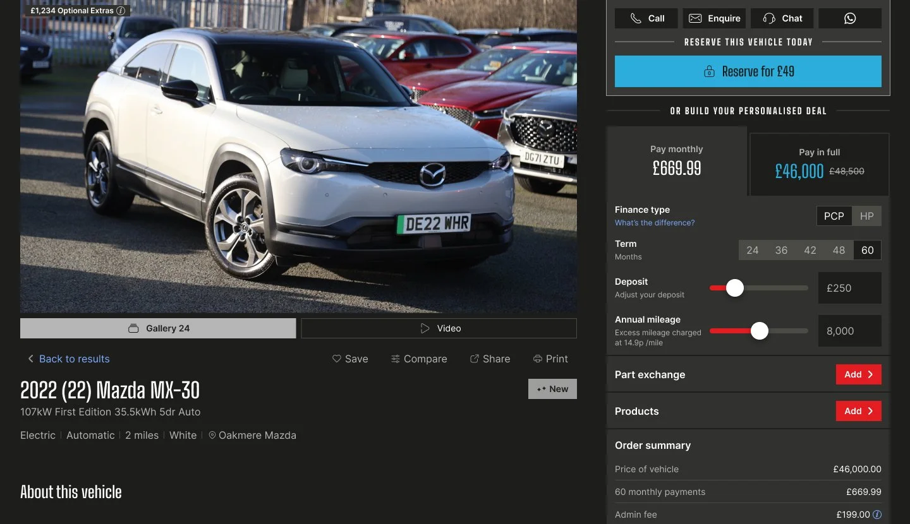Click the Share text label
The image size is (910, 524).
click(496, 359)
